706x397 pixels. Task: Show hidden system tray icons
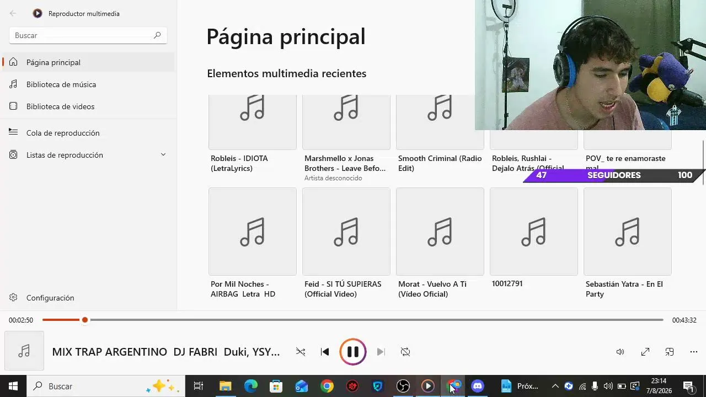pos(555,386)
